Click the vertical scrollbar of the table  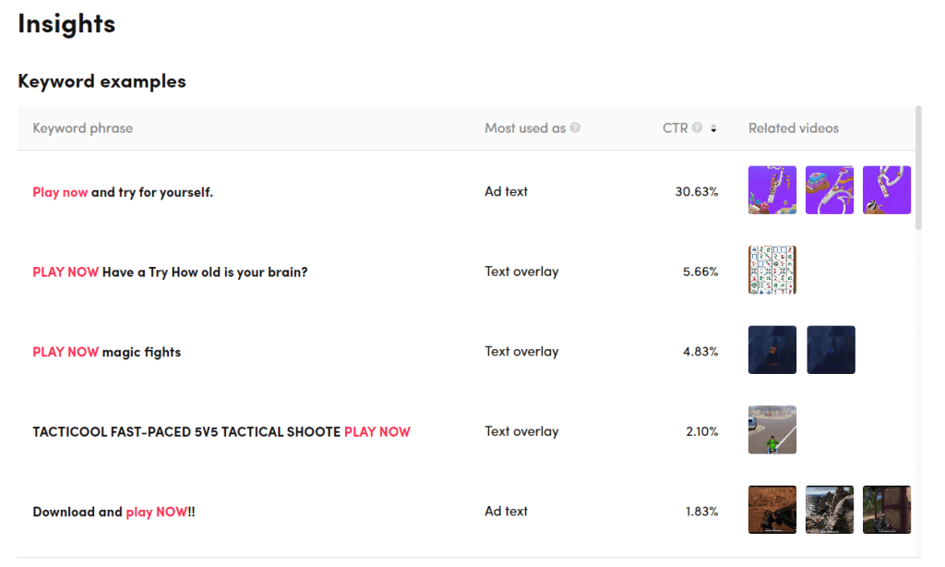[918, 168]
